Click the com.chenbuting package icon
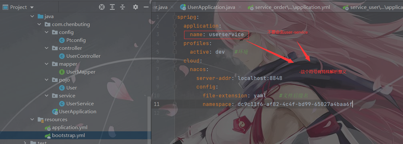Image resolution: width=403 pixels, height=144 pixels. [48, 24]
